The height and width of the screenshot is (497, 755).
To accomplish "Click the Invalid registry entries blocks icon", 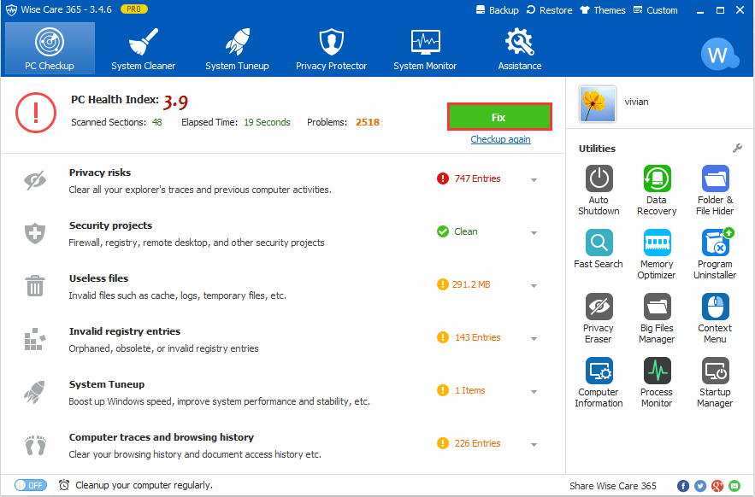I will (35, 339).
